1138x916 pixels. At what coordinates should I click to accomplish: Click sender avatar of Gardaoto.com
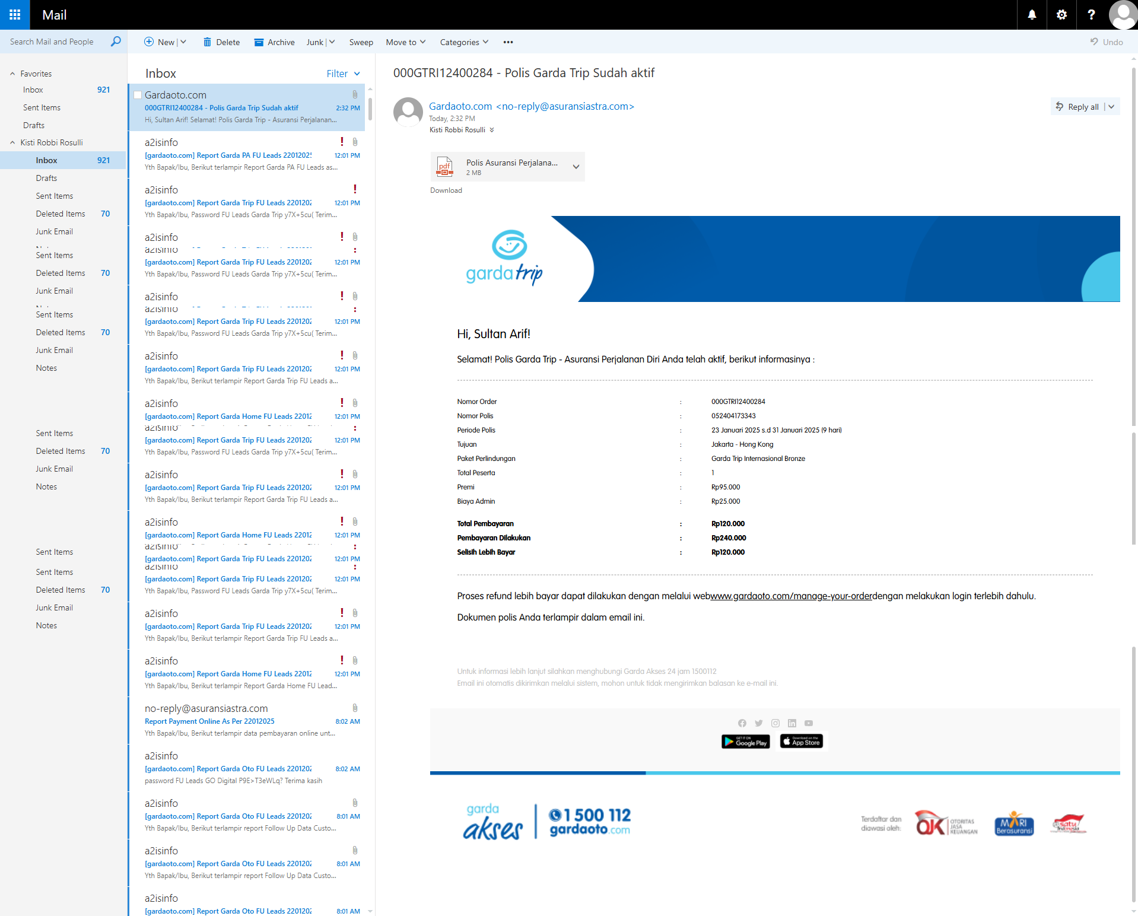408,112
